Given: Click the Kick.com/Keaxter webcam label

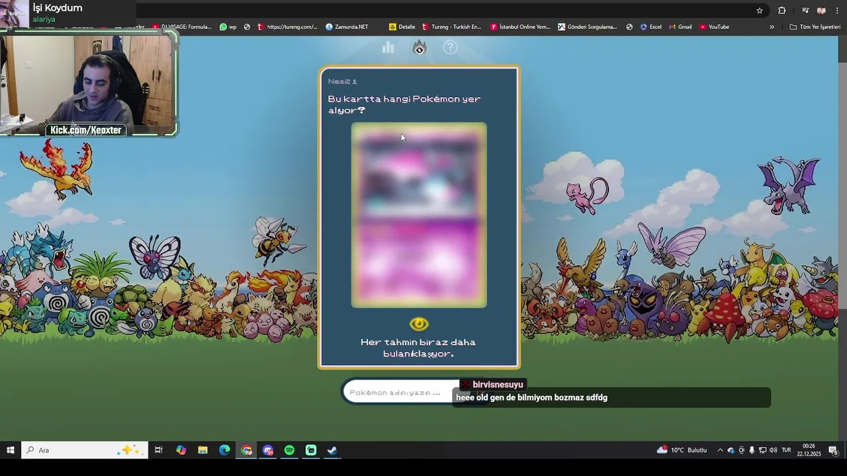Looking at the screenshot, I should (86, 130).
